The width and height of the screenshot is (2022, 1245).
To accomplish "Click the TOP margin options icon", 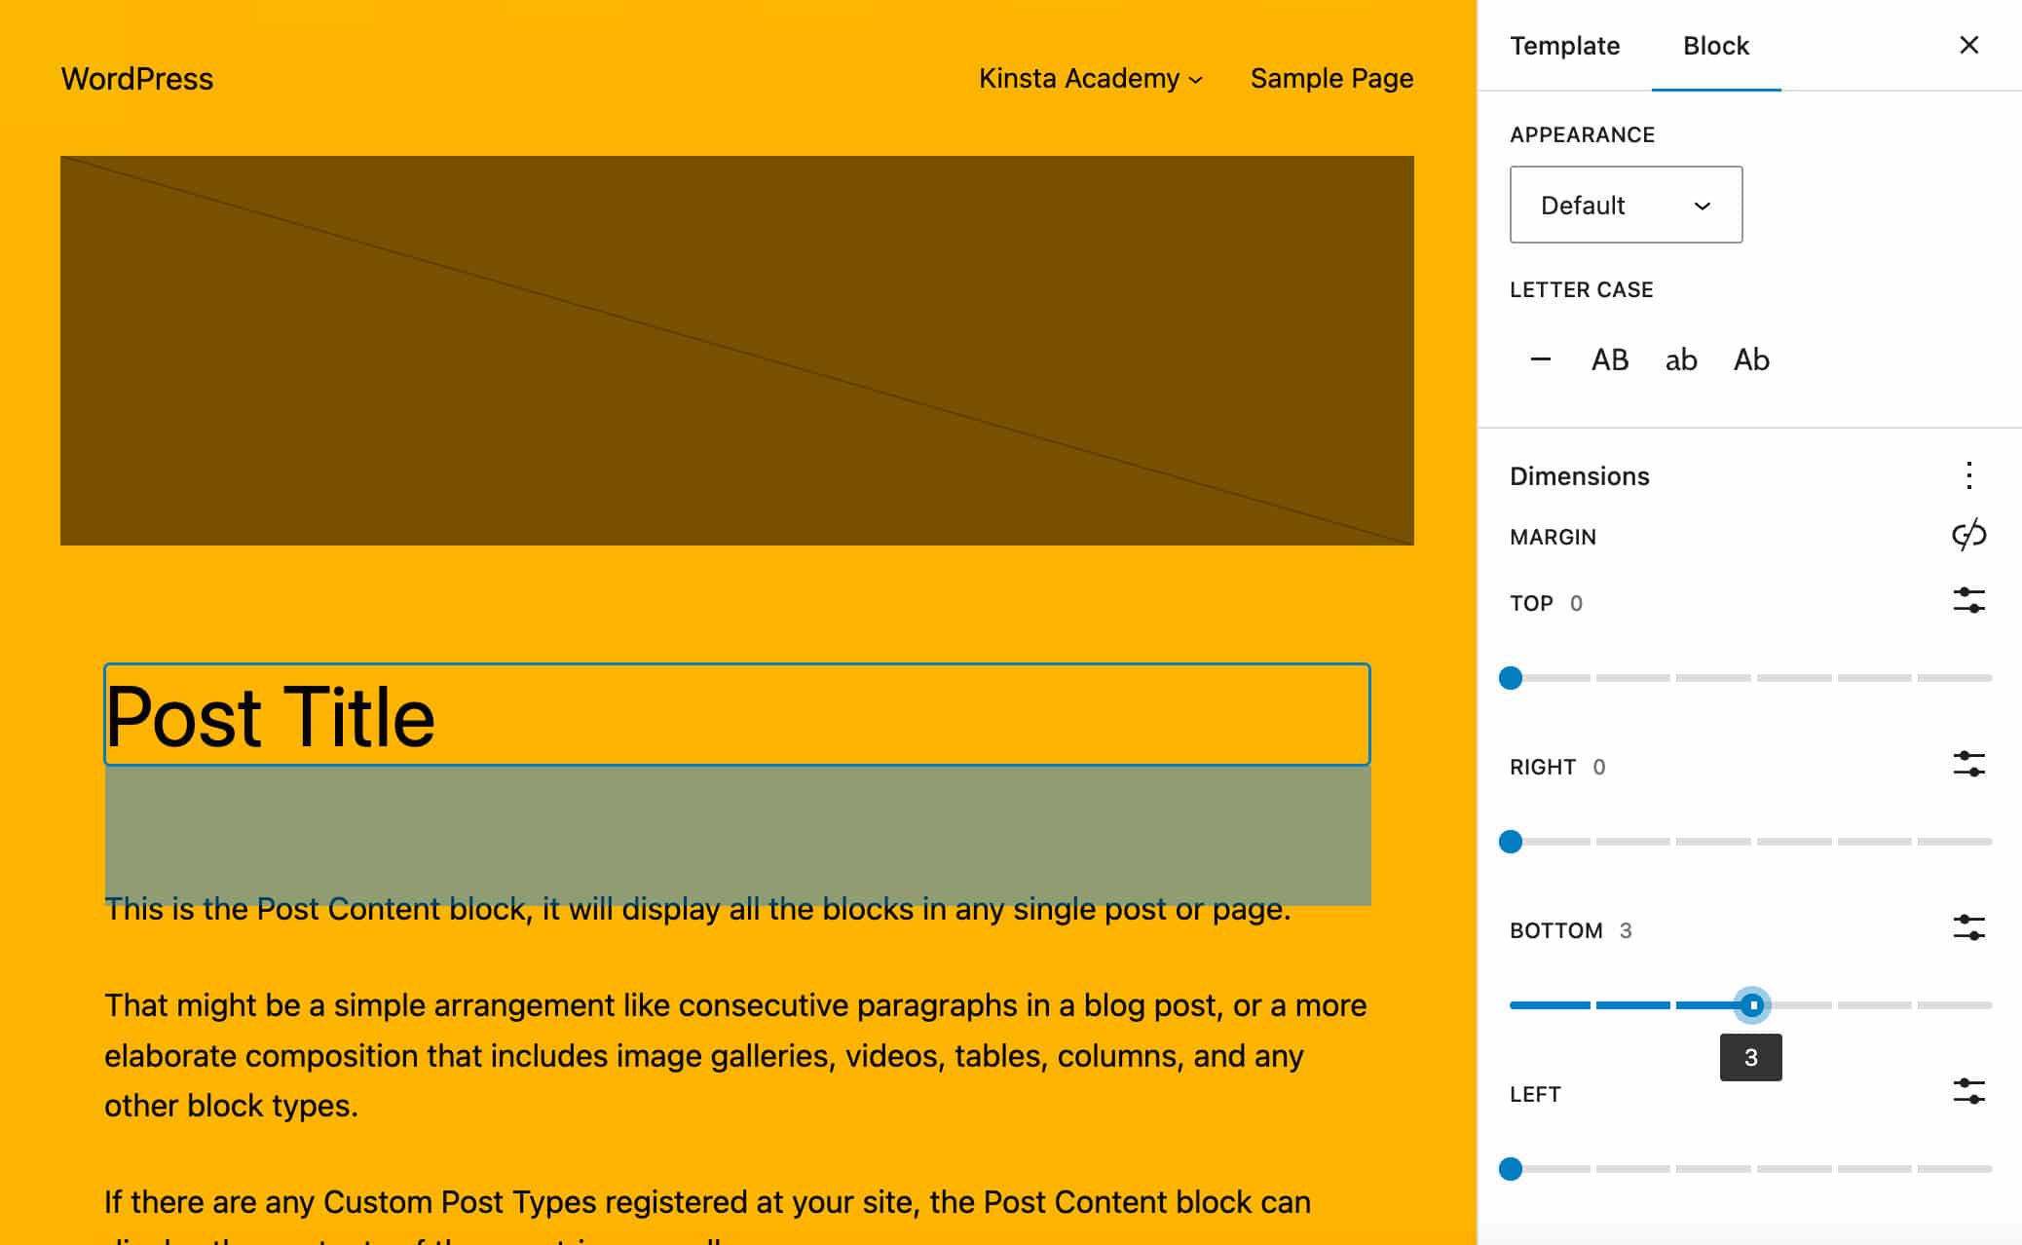I will tap(1970, 602).
